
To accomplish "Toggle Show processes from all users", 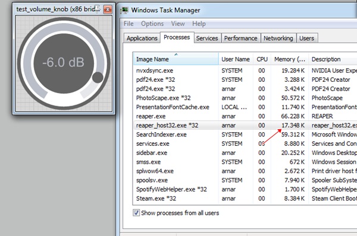I will point(136,213).
